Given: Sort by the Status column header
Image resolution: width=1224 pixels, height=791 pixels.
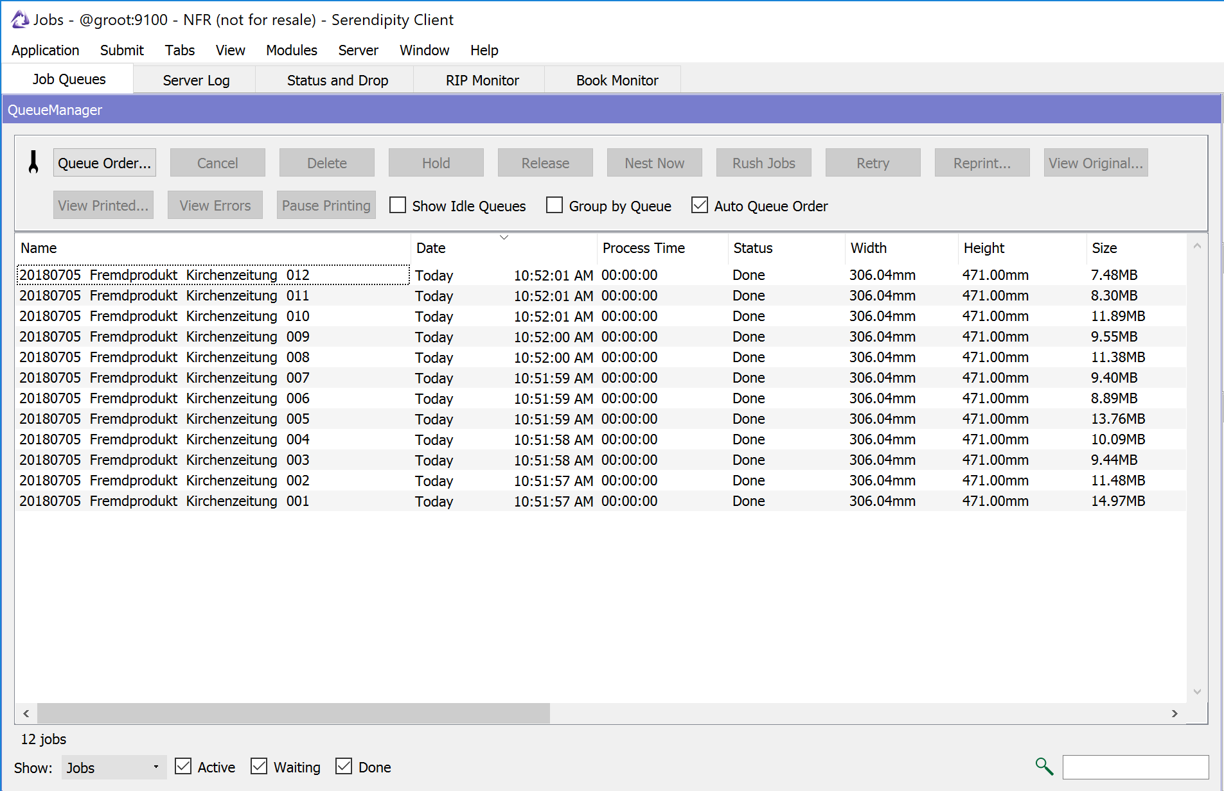Looking at the screenshot, I should tap(786, 248).
